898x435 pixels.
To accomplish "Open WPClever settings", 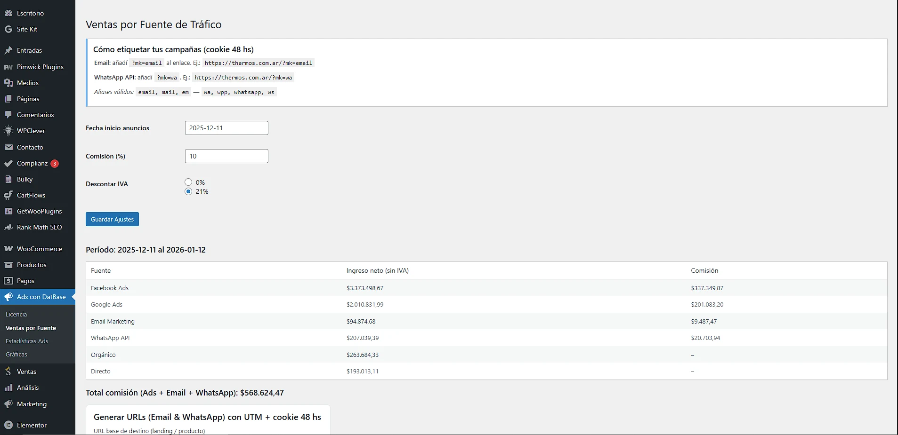I will [31, 130].
